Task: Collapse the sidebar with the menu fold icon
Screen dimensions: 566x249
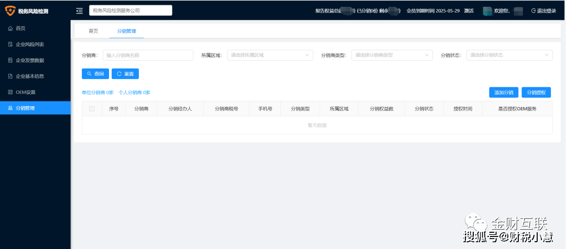Action: (79, 10)
